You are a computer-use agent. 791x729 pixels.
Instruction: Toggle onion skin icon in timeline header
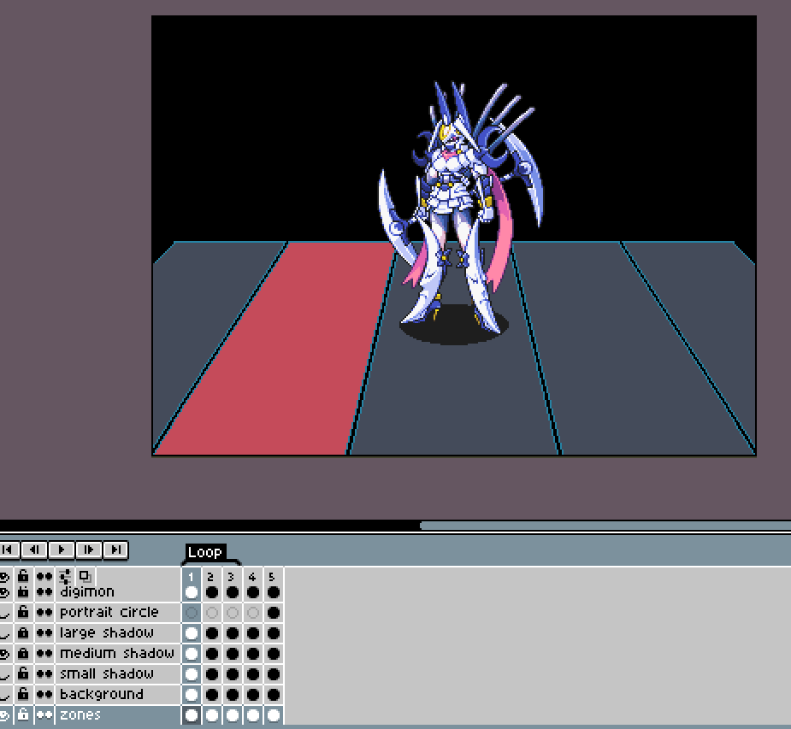coord(86,576)
